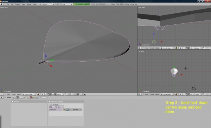This screenshot has width=211, height=128.
Task: Open the window type selector of the Front Ortho view
Action: [140, 48]
